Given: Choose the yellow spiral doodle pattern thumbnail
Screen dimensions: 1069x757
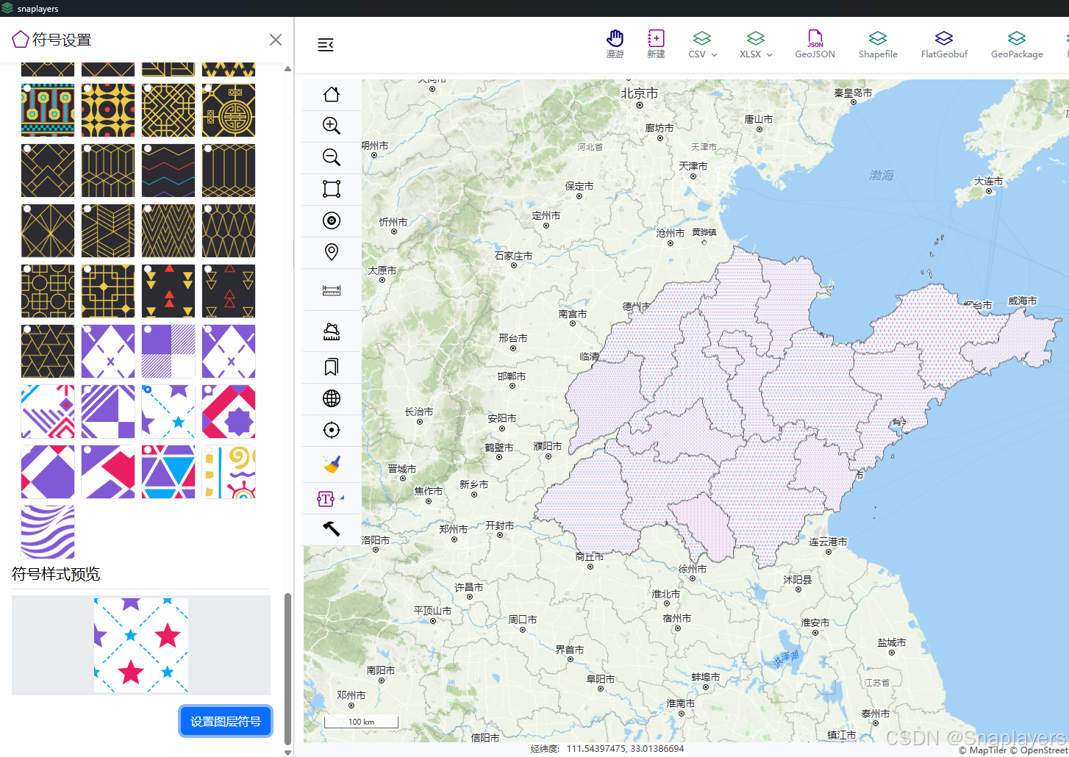Looking at the screenshot, I should 229,472.
